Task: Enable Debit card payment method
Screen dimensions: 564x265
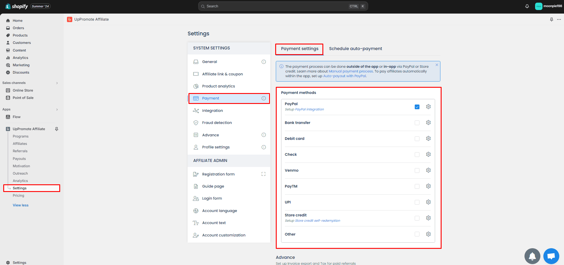Action: pyautogui.click(x=417, y=139)
